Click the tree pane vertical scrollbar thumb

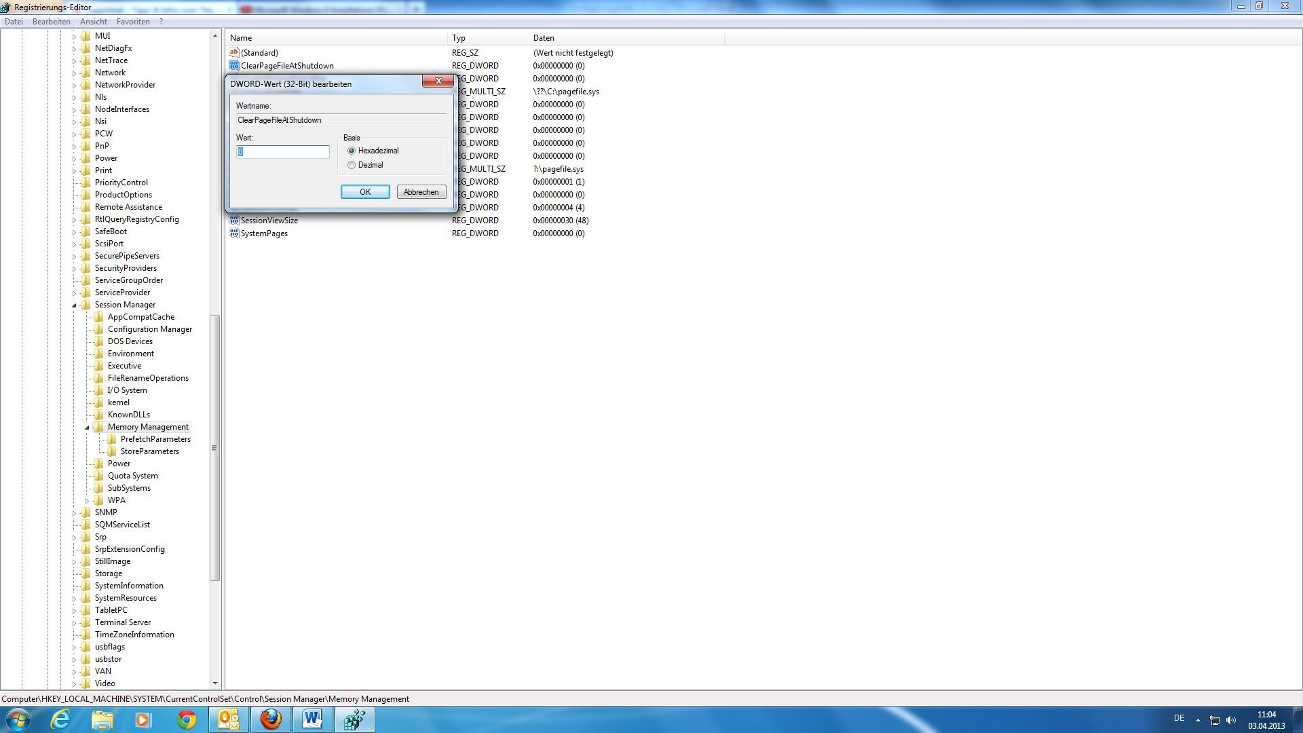[214, 448]
